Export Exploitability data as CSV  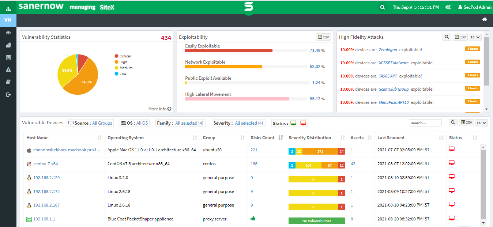pyautogui.click(x=323, y=37)
